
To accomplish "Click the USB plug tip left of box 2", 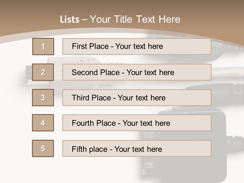I will pos(28,74).
